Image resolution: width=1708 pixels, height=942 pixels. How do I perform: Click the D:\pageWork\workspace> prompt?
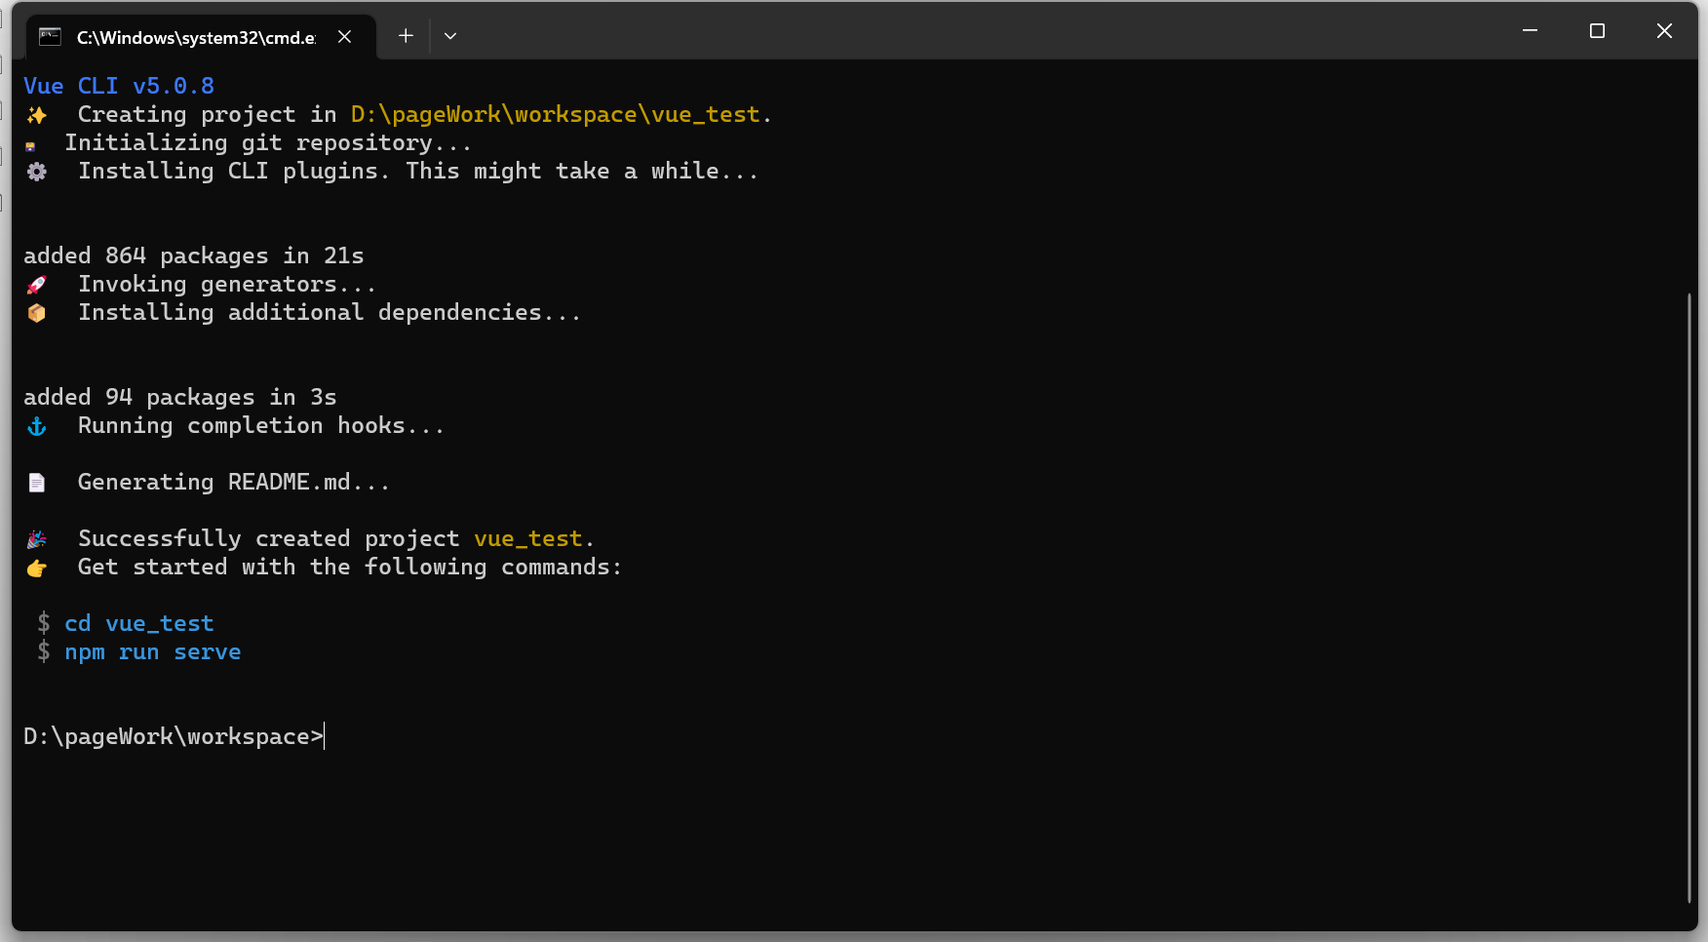pos(174,736)
